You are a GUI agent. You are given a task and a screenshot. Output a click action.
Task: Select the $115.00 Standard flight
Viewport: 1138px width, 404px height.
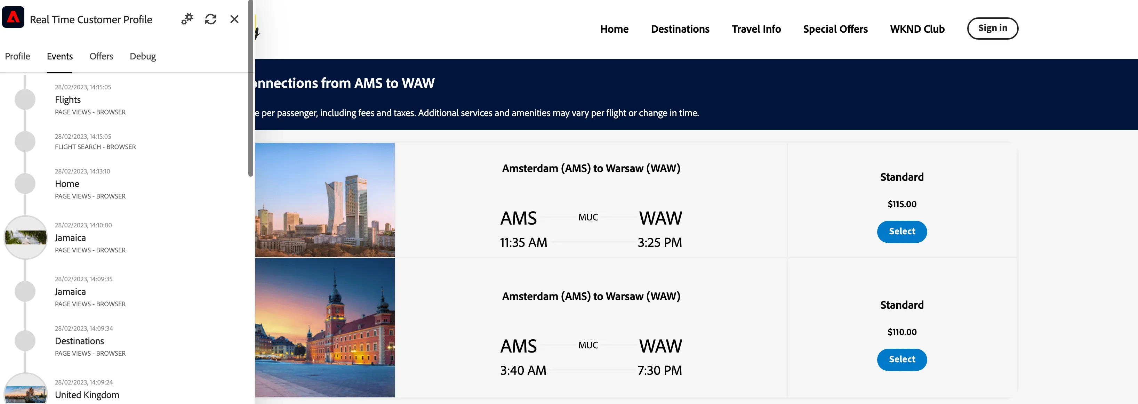pyautogui.click(x=902, y=232)
